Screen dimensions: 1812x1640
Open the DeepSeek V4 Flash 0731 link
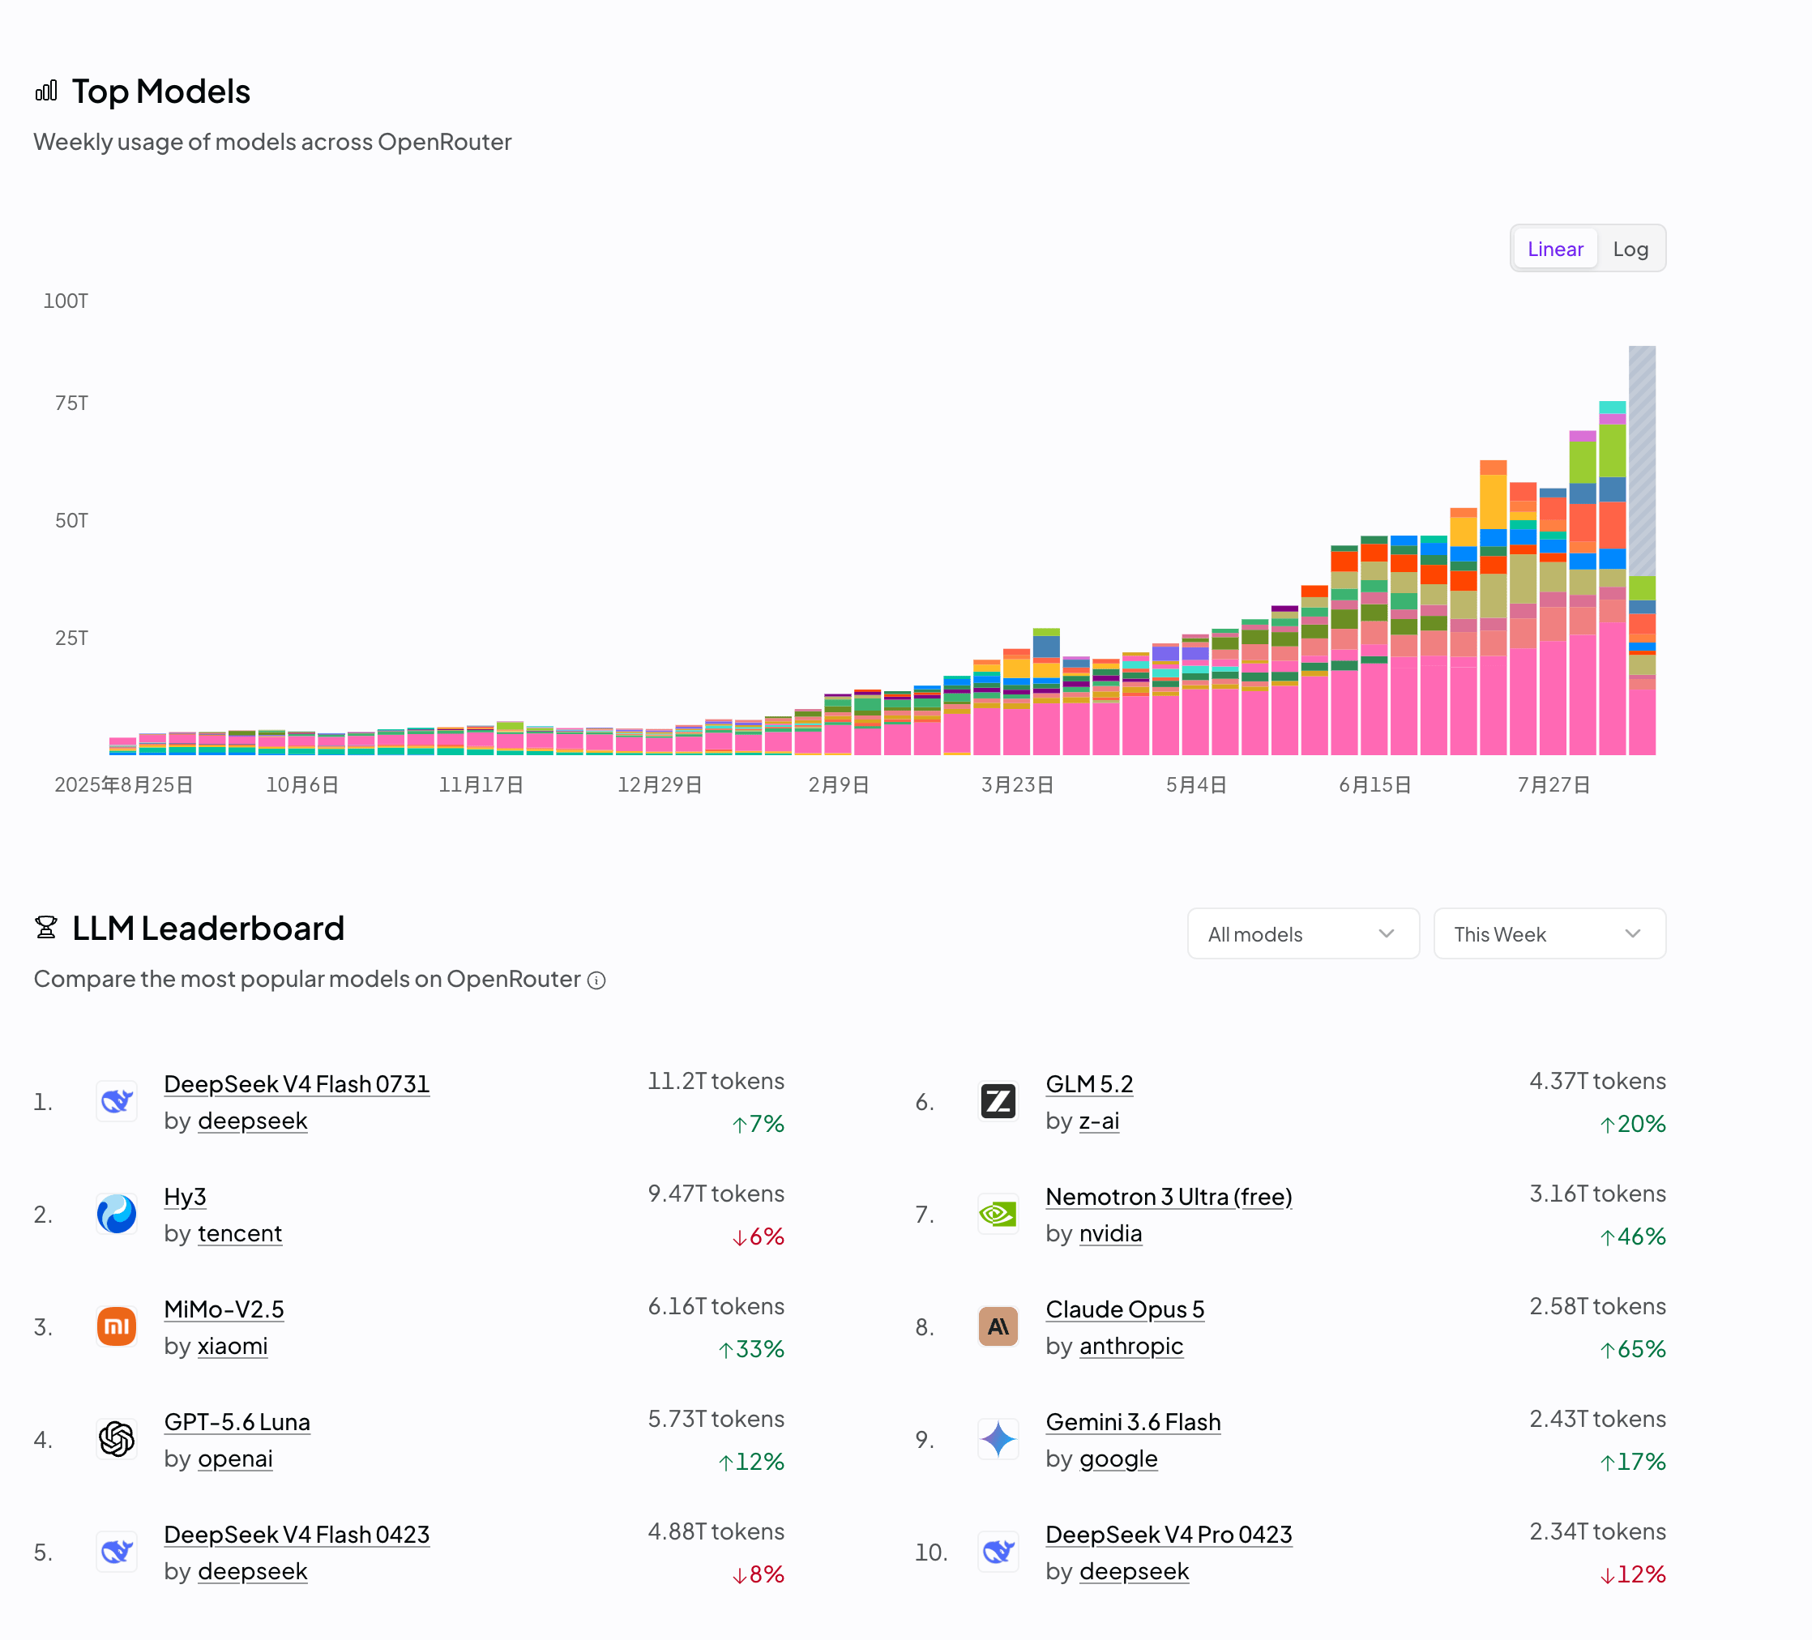coord(297,1085)
